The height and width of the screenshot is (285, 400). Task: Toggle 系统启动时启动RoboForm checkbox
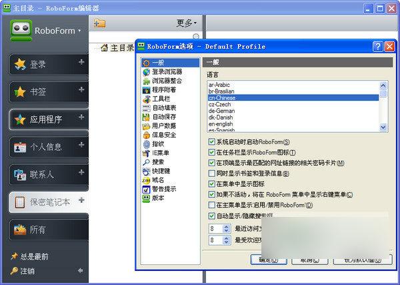tap(211, 142)
